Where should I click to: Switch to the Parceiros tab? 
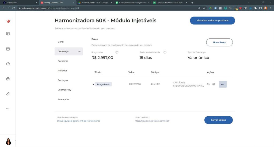pyautogui.click(x=63, y=61)
